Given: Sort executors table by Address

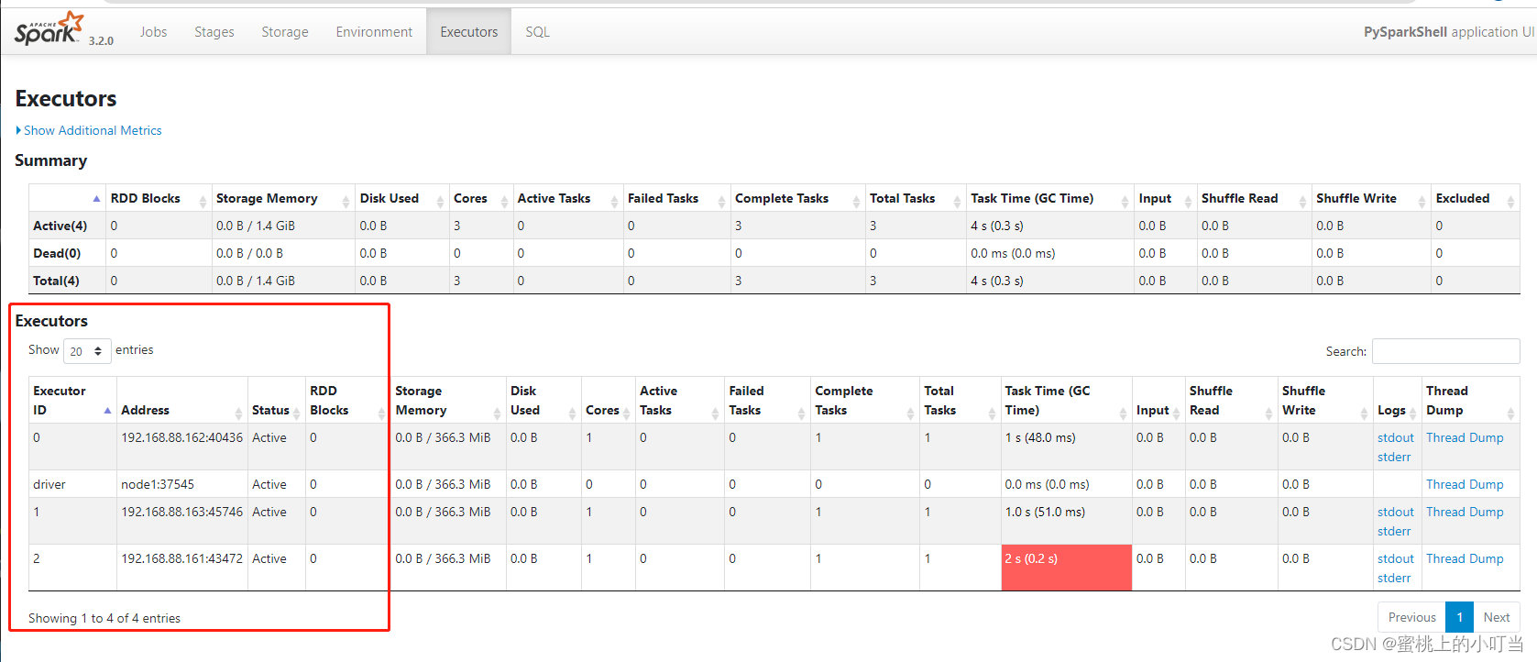Looking at the screenshot, I should tap(181, 401).
